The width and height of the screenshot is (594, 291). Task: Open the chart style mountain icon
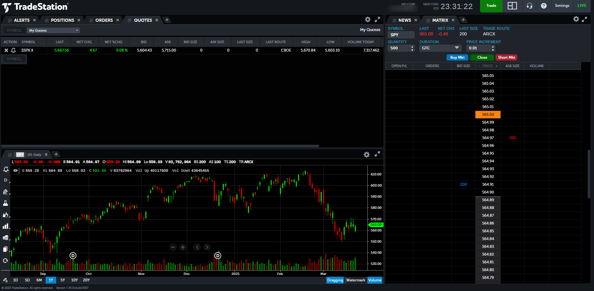(x=6, y=215)
